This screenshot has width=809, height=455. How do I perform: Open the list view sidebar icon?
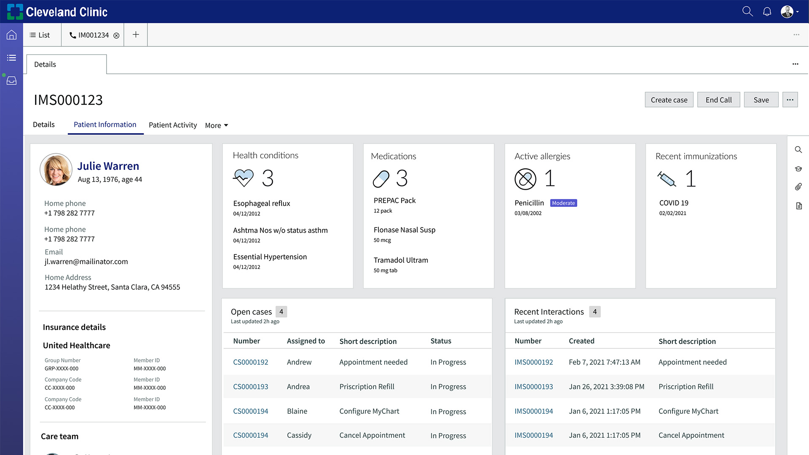pos(11,58)
